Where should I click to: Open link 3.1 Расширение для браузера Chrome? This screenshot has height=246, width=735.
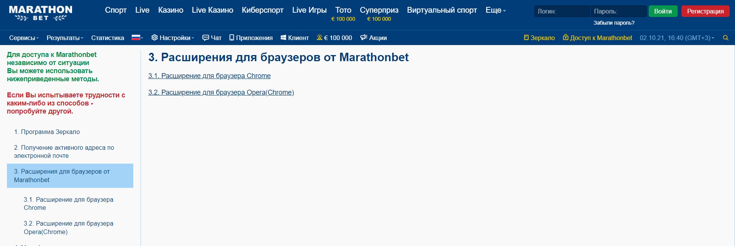point(210,76)
